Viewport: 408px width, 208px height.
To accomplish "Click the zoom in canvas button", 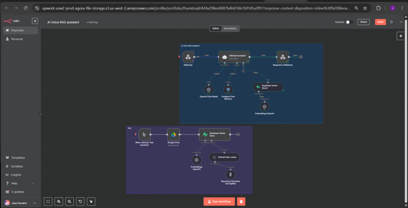I will click(x=59, y=202).
